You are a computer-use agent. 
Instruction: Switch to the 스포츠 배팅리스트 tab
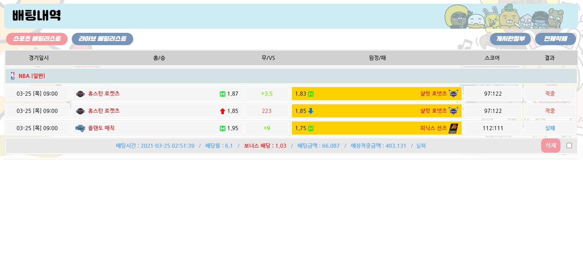point(37,39)
